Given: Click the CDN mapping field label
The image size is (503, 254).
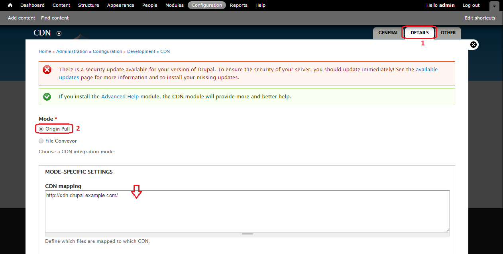Looking at the screenshot, I should click(63, 186).
